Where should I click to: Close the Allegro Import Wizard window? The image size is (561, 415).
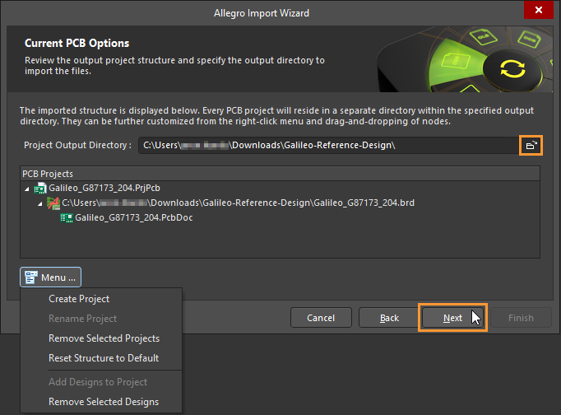click(539, 10)
